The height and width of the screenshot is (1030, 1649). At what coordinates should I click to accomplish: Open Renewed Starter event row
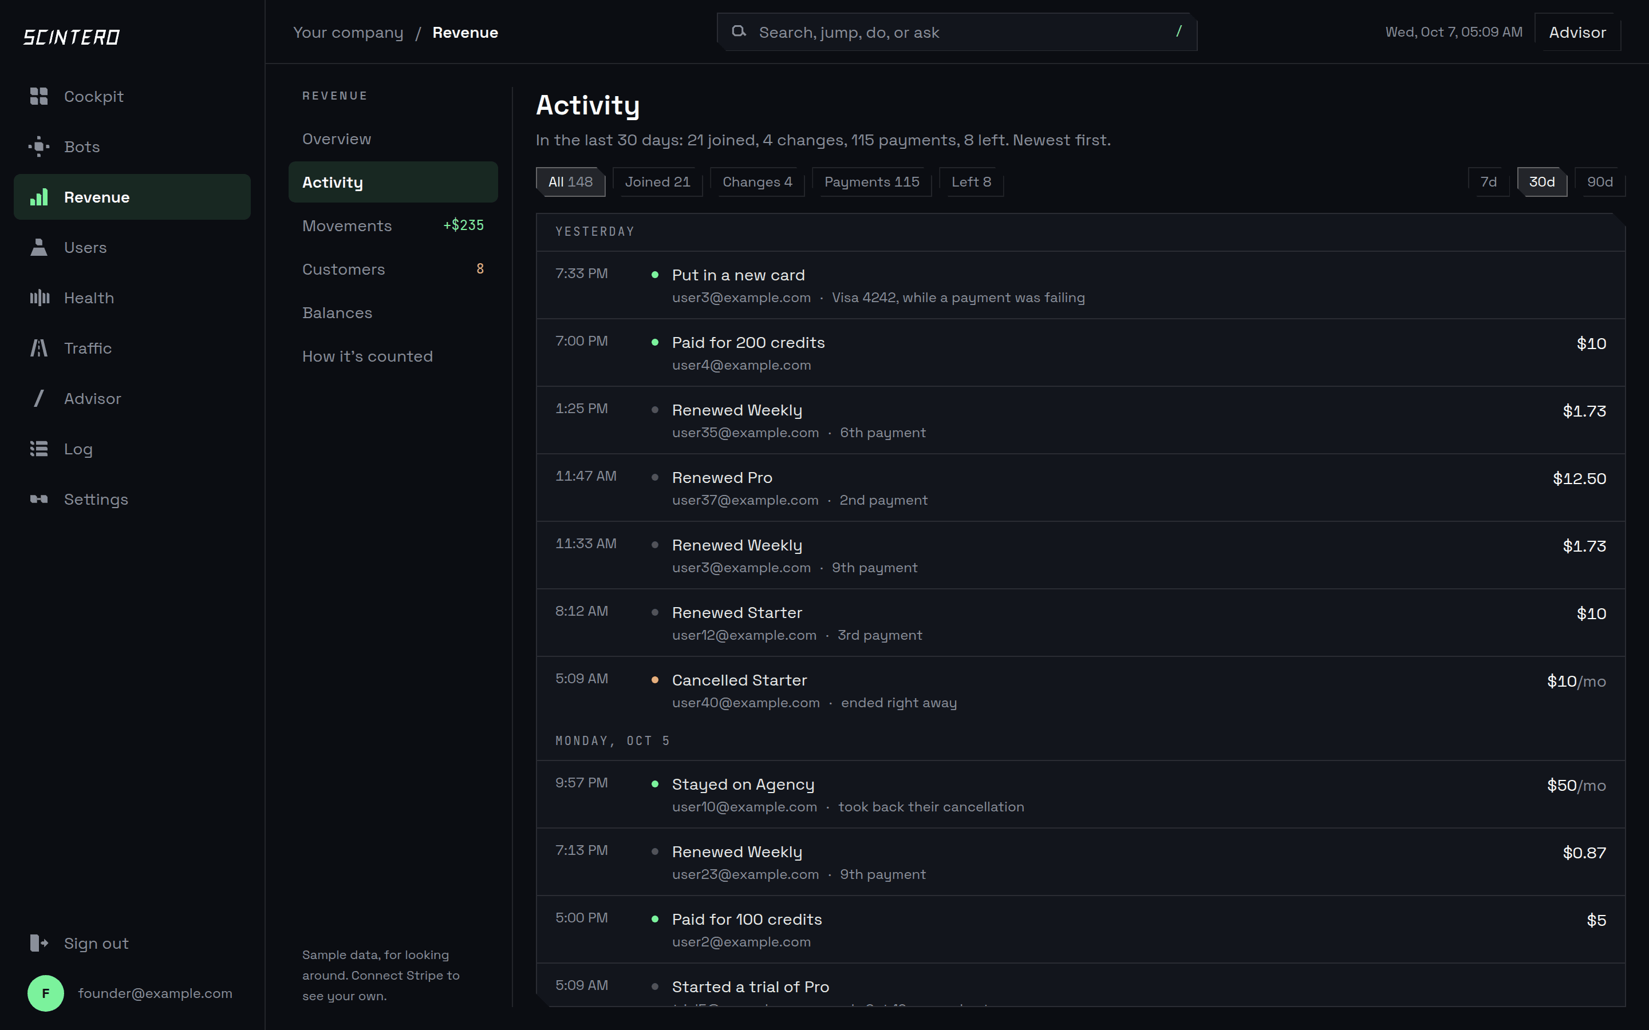[x=1080, y=623]
